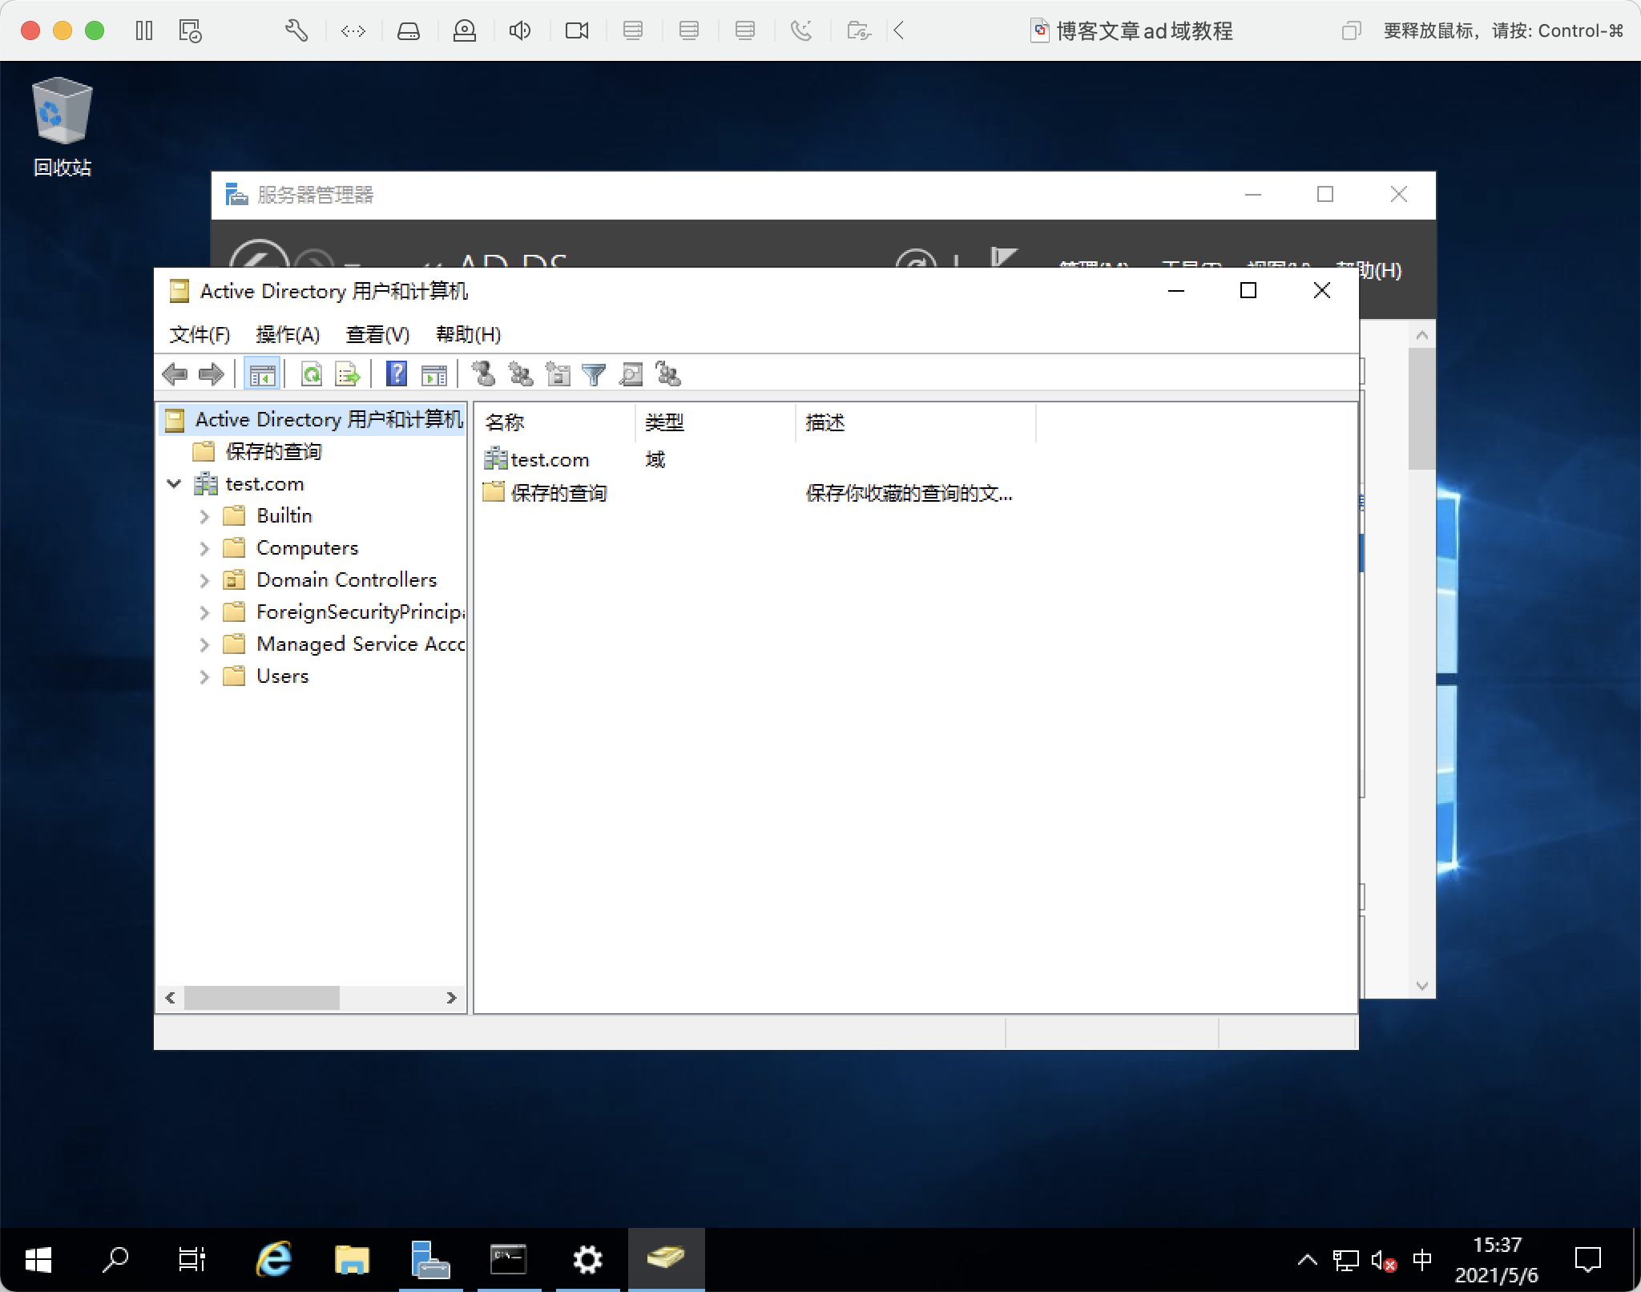Toggle the show/hide console tree button
1641x1292 pixels.
click(262, 374)
